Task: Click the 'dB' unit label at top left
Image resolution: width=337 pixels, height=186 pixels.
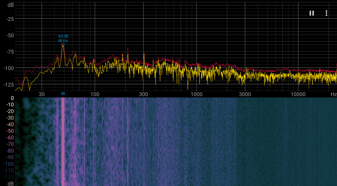Action: click(11, 5)
